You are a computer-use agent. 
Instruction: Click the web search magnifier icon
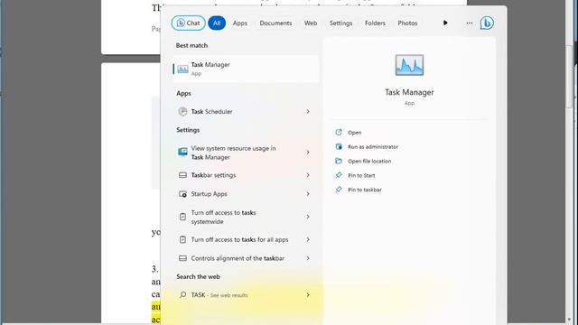point(182,294)
